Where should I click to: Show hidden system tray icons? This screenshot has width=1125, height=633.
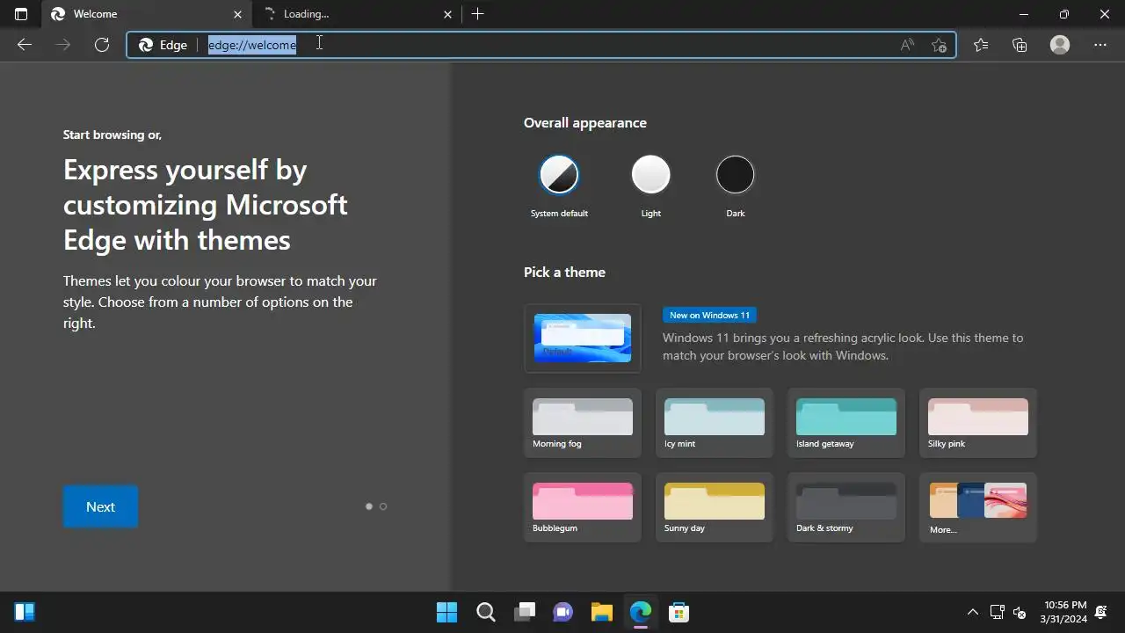tap(972, 612)
